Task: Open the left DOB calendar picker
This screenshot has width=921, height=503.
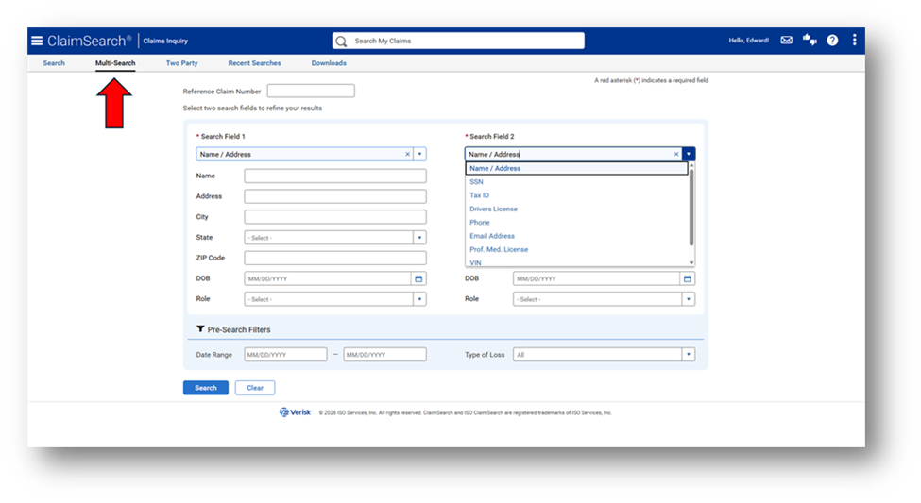Action: [418, 278]
